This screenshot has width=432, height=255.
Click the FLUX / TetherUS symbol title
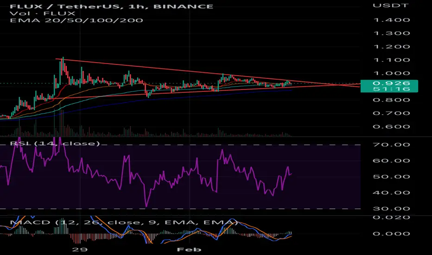click(111, 6)
